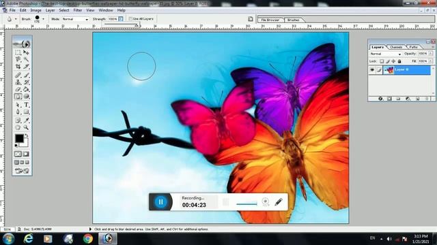This screenshot has height=245, width=437.
Task: Click the recorder pencil annotation button
Action: [279, 202]
